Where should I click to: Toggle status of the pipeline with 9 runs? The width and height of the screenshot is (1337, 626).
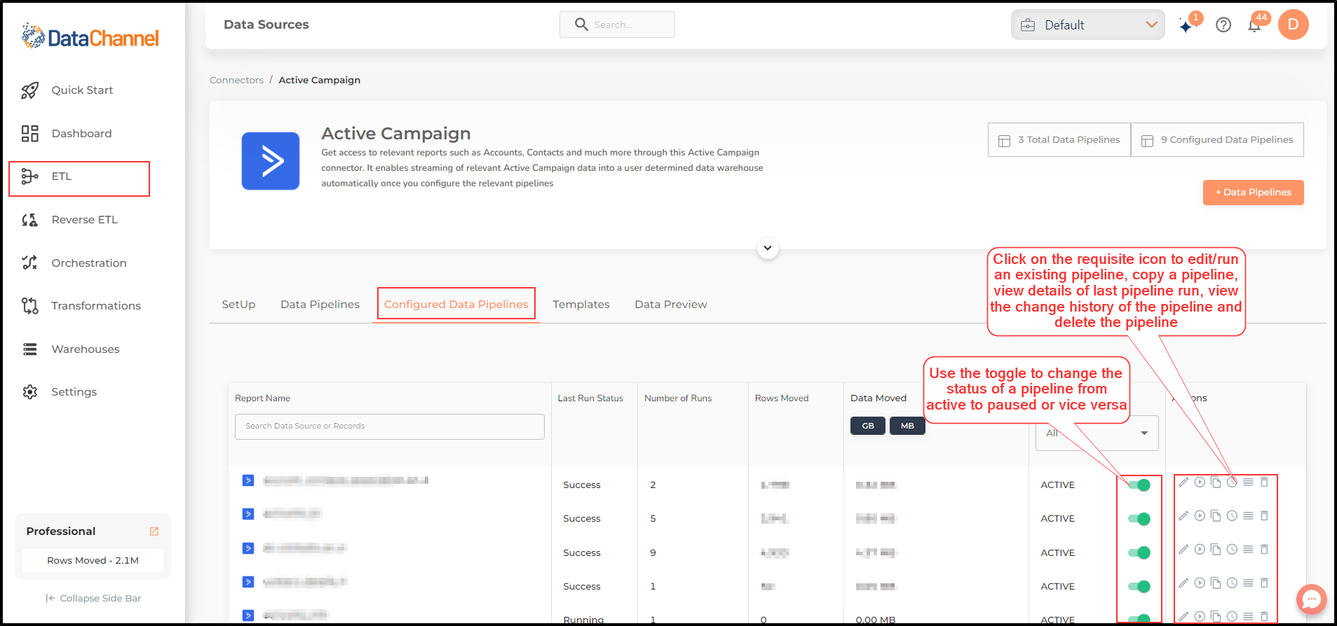(x=1139, y=552)
